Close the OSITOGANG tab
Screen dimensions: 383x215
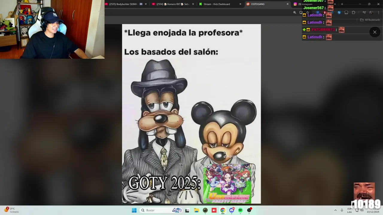[288, 4]
